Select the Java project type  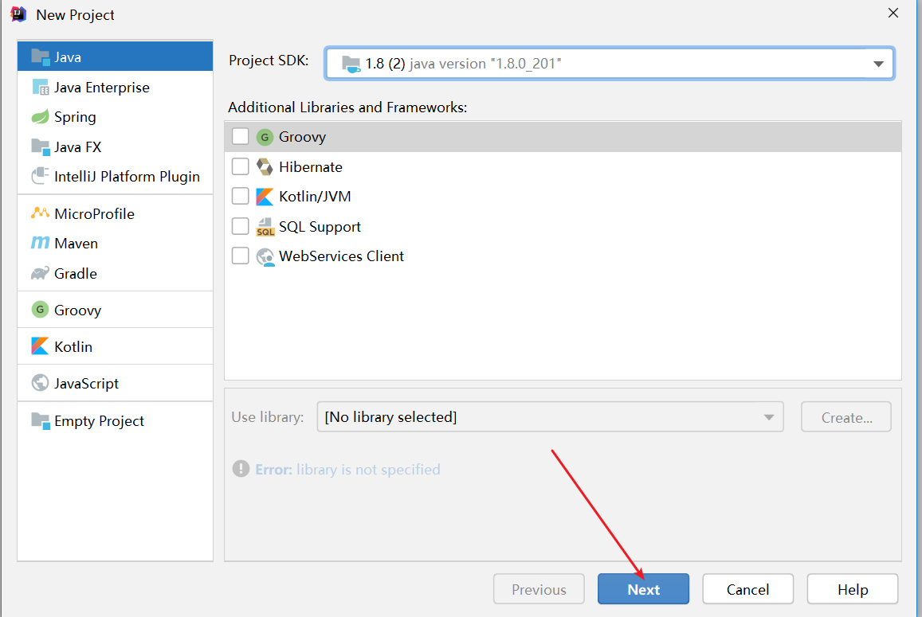tap(116, 57)
